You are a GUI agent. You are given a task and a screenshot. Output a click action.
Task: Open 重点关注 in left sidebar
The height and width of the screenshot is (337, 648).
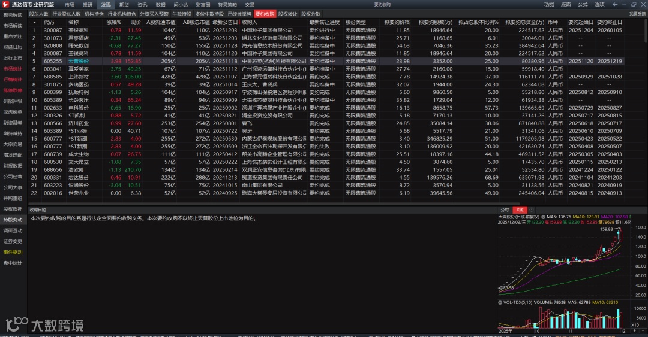(13, 37)
